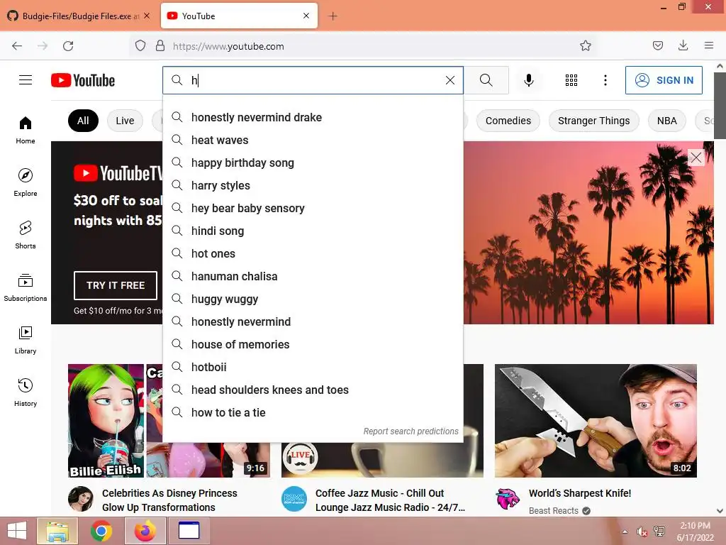
Task: Open a new browser tab
Action: [x=333, y=16]
